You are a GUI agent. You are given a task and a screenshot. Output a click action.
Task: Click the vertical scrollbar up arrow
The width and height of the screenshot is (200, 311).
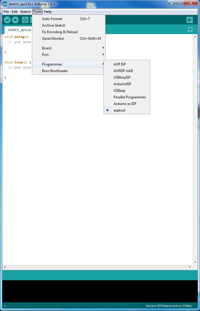195,37
